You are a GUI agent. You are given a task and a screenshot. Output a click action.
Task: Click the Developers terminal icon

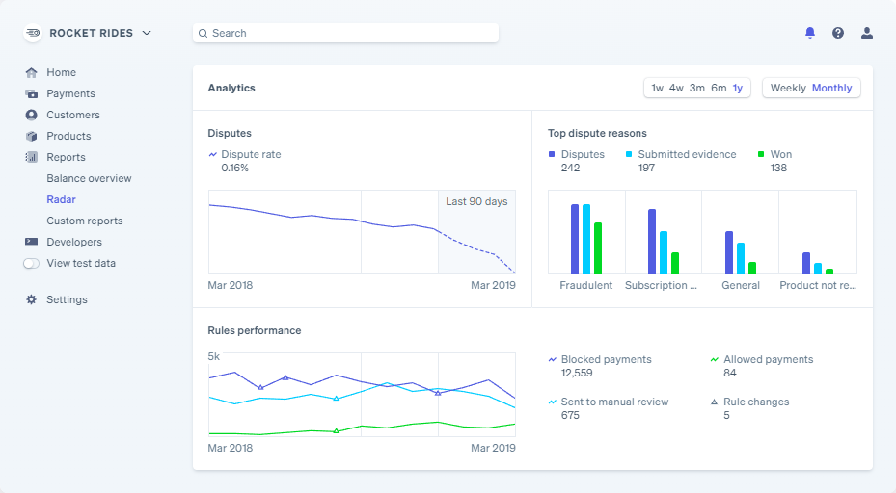point(32,242)
